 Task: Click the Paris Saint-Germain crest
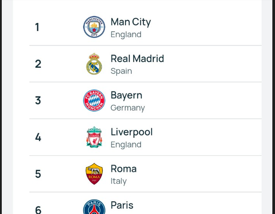(94, 207)
